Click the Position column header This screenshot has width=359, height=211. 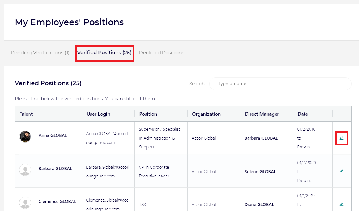pos(148,114)
